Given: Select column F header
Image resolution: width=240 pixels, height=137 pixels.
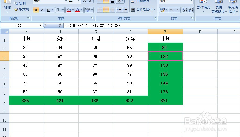Looking at the screenshot, I should 200,32.
